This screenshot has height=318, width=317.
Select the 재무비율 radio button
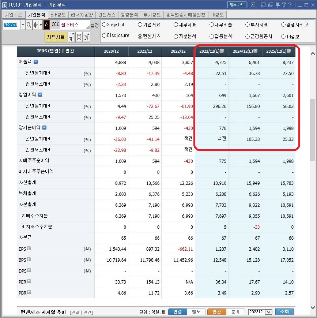(212, 25)
